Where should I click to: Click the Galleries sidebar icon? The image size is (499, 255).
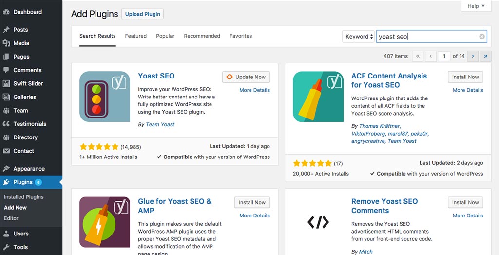[x=6, y=97]
